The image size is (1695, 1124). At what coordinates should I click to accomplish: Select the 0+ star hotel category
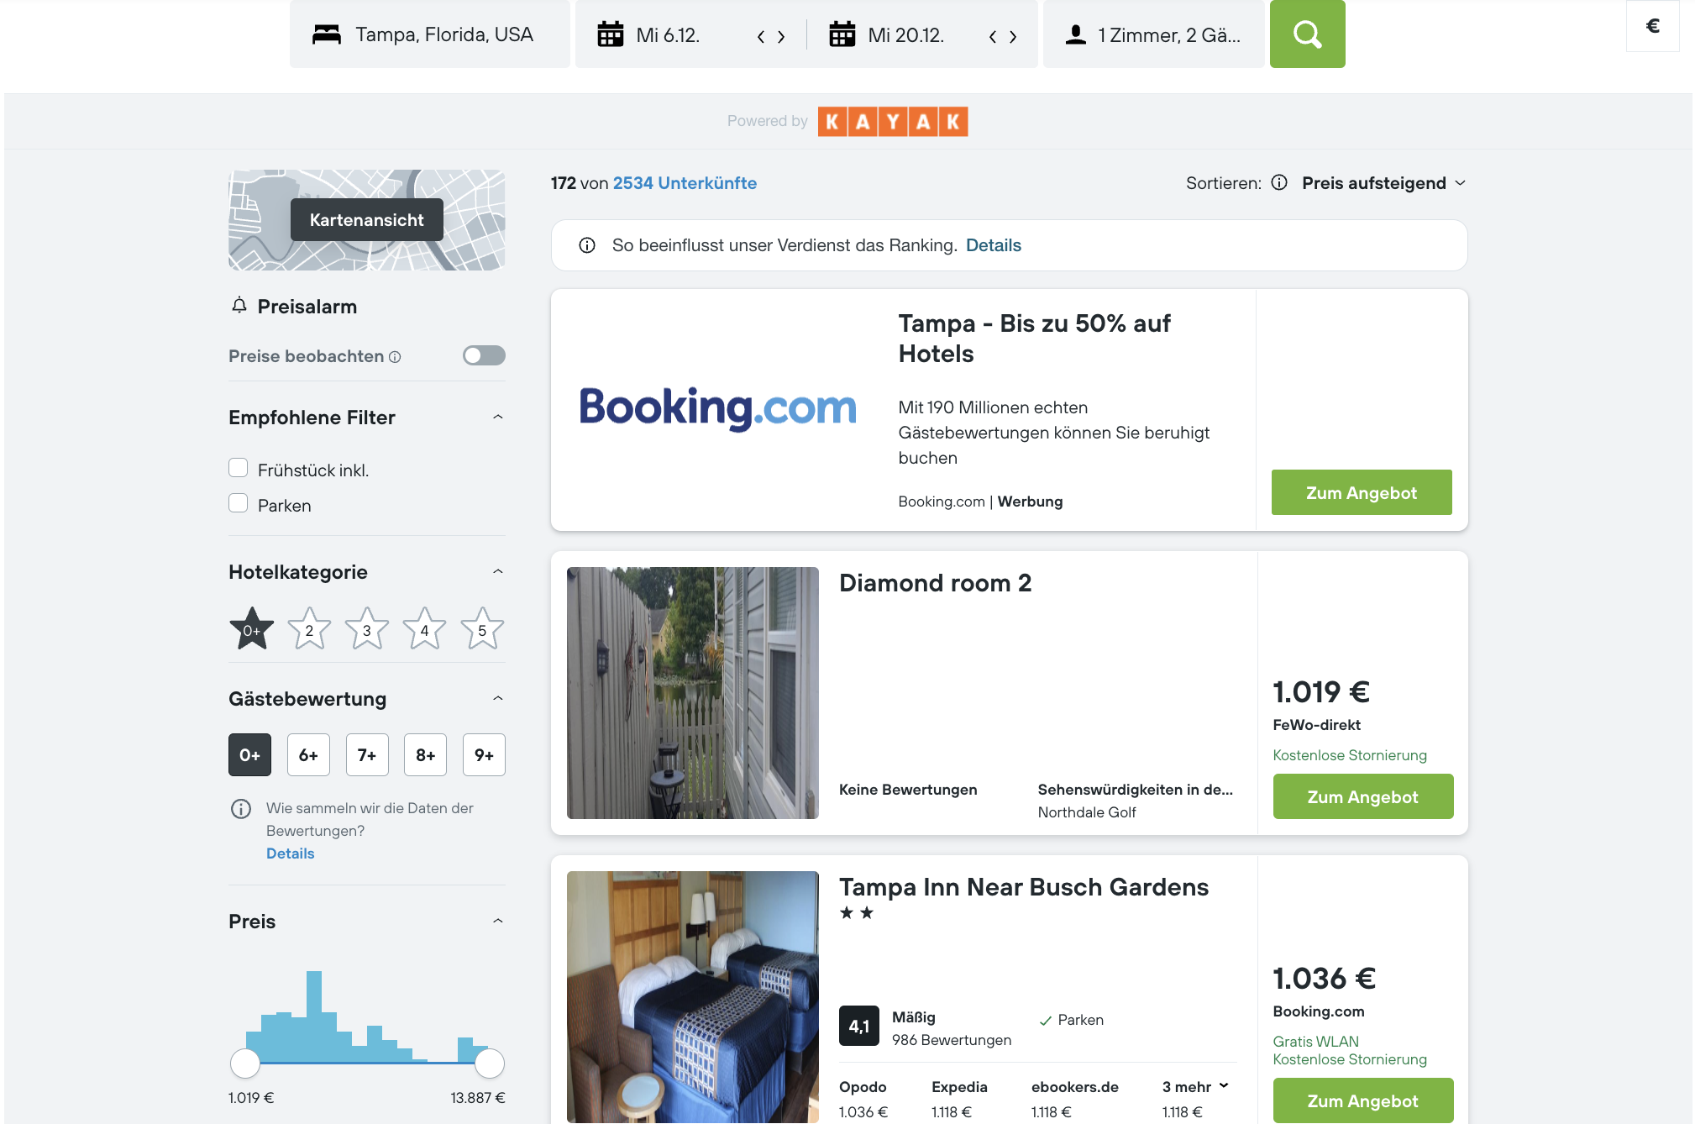click(251, 628)
